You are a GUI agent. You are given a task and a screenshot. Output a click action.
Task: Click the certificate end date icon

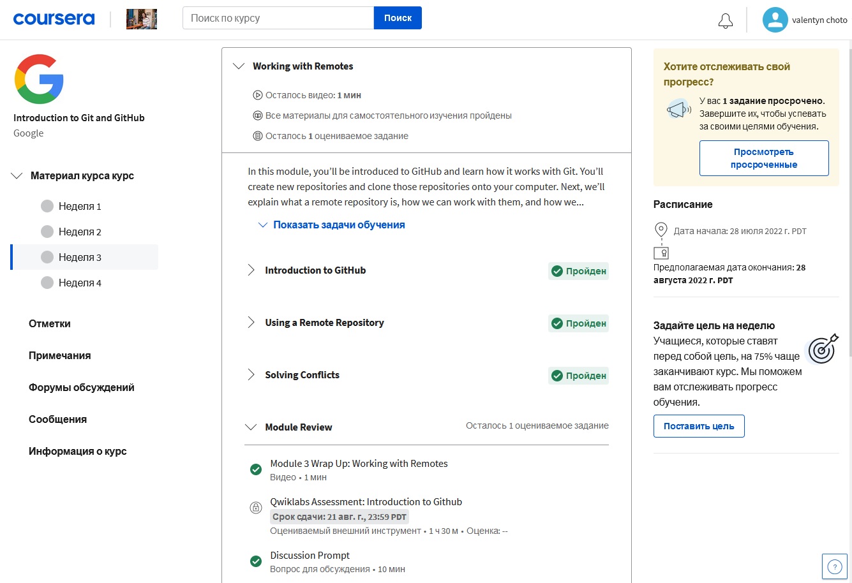click(x=661, y=253)
